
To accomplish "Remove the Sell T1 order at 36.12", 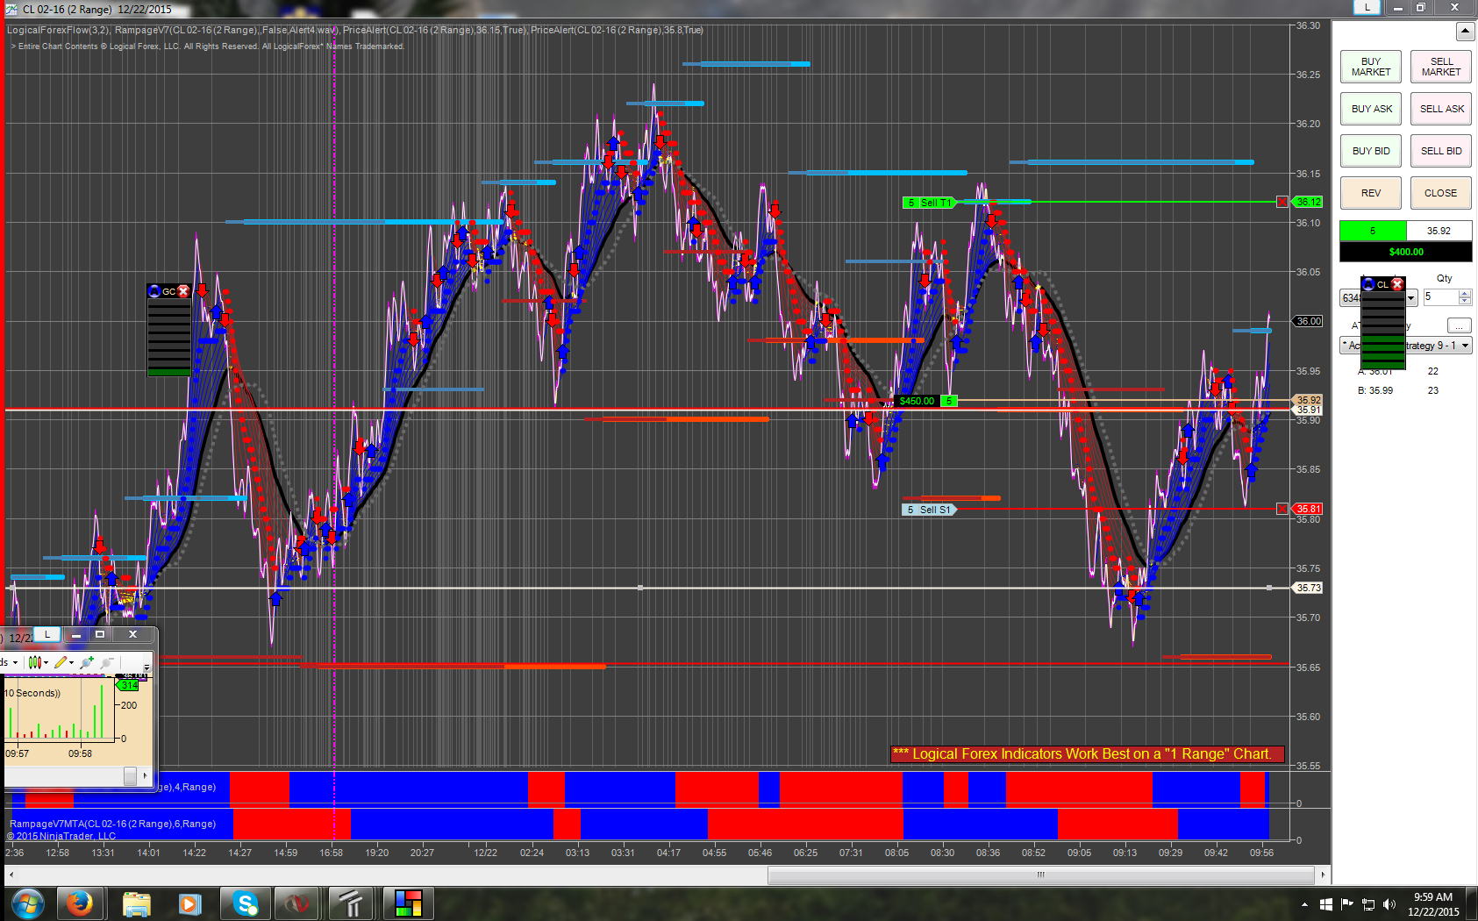I will pyautogui.click(x=1282, y=202).
